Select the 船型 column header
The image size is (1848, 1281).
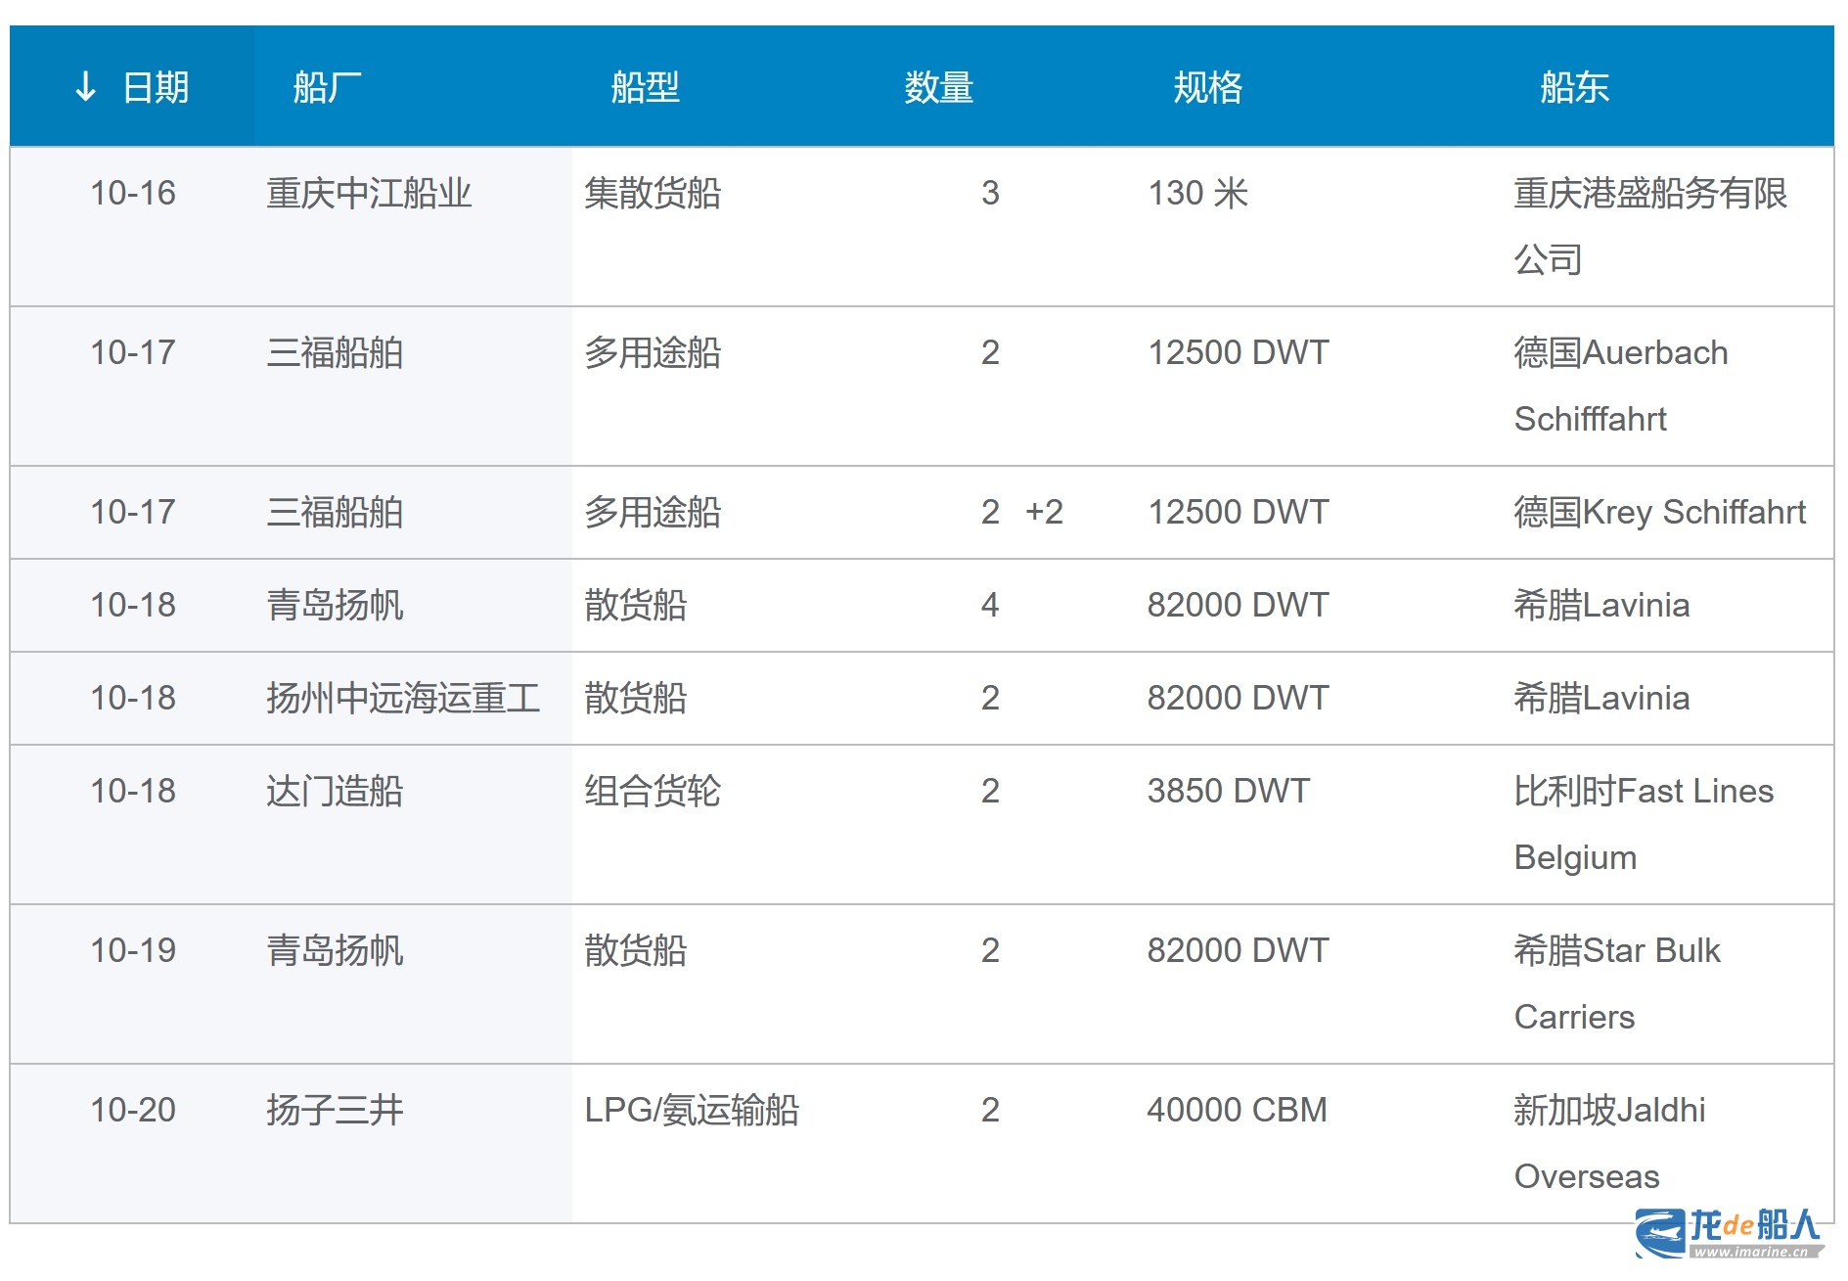[x=645, y=87]
